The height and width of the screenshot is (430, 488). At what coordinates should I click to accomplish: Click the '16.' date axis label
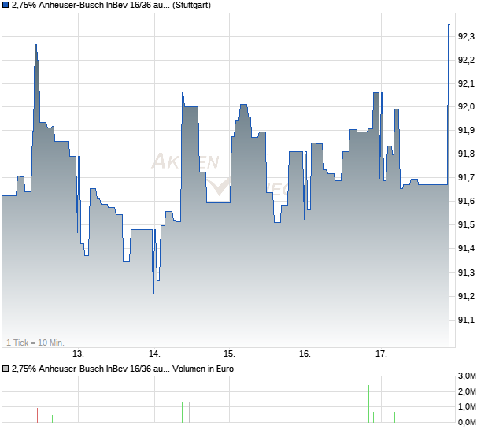click(305, 354)
